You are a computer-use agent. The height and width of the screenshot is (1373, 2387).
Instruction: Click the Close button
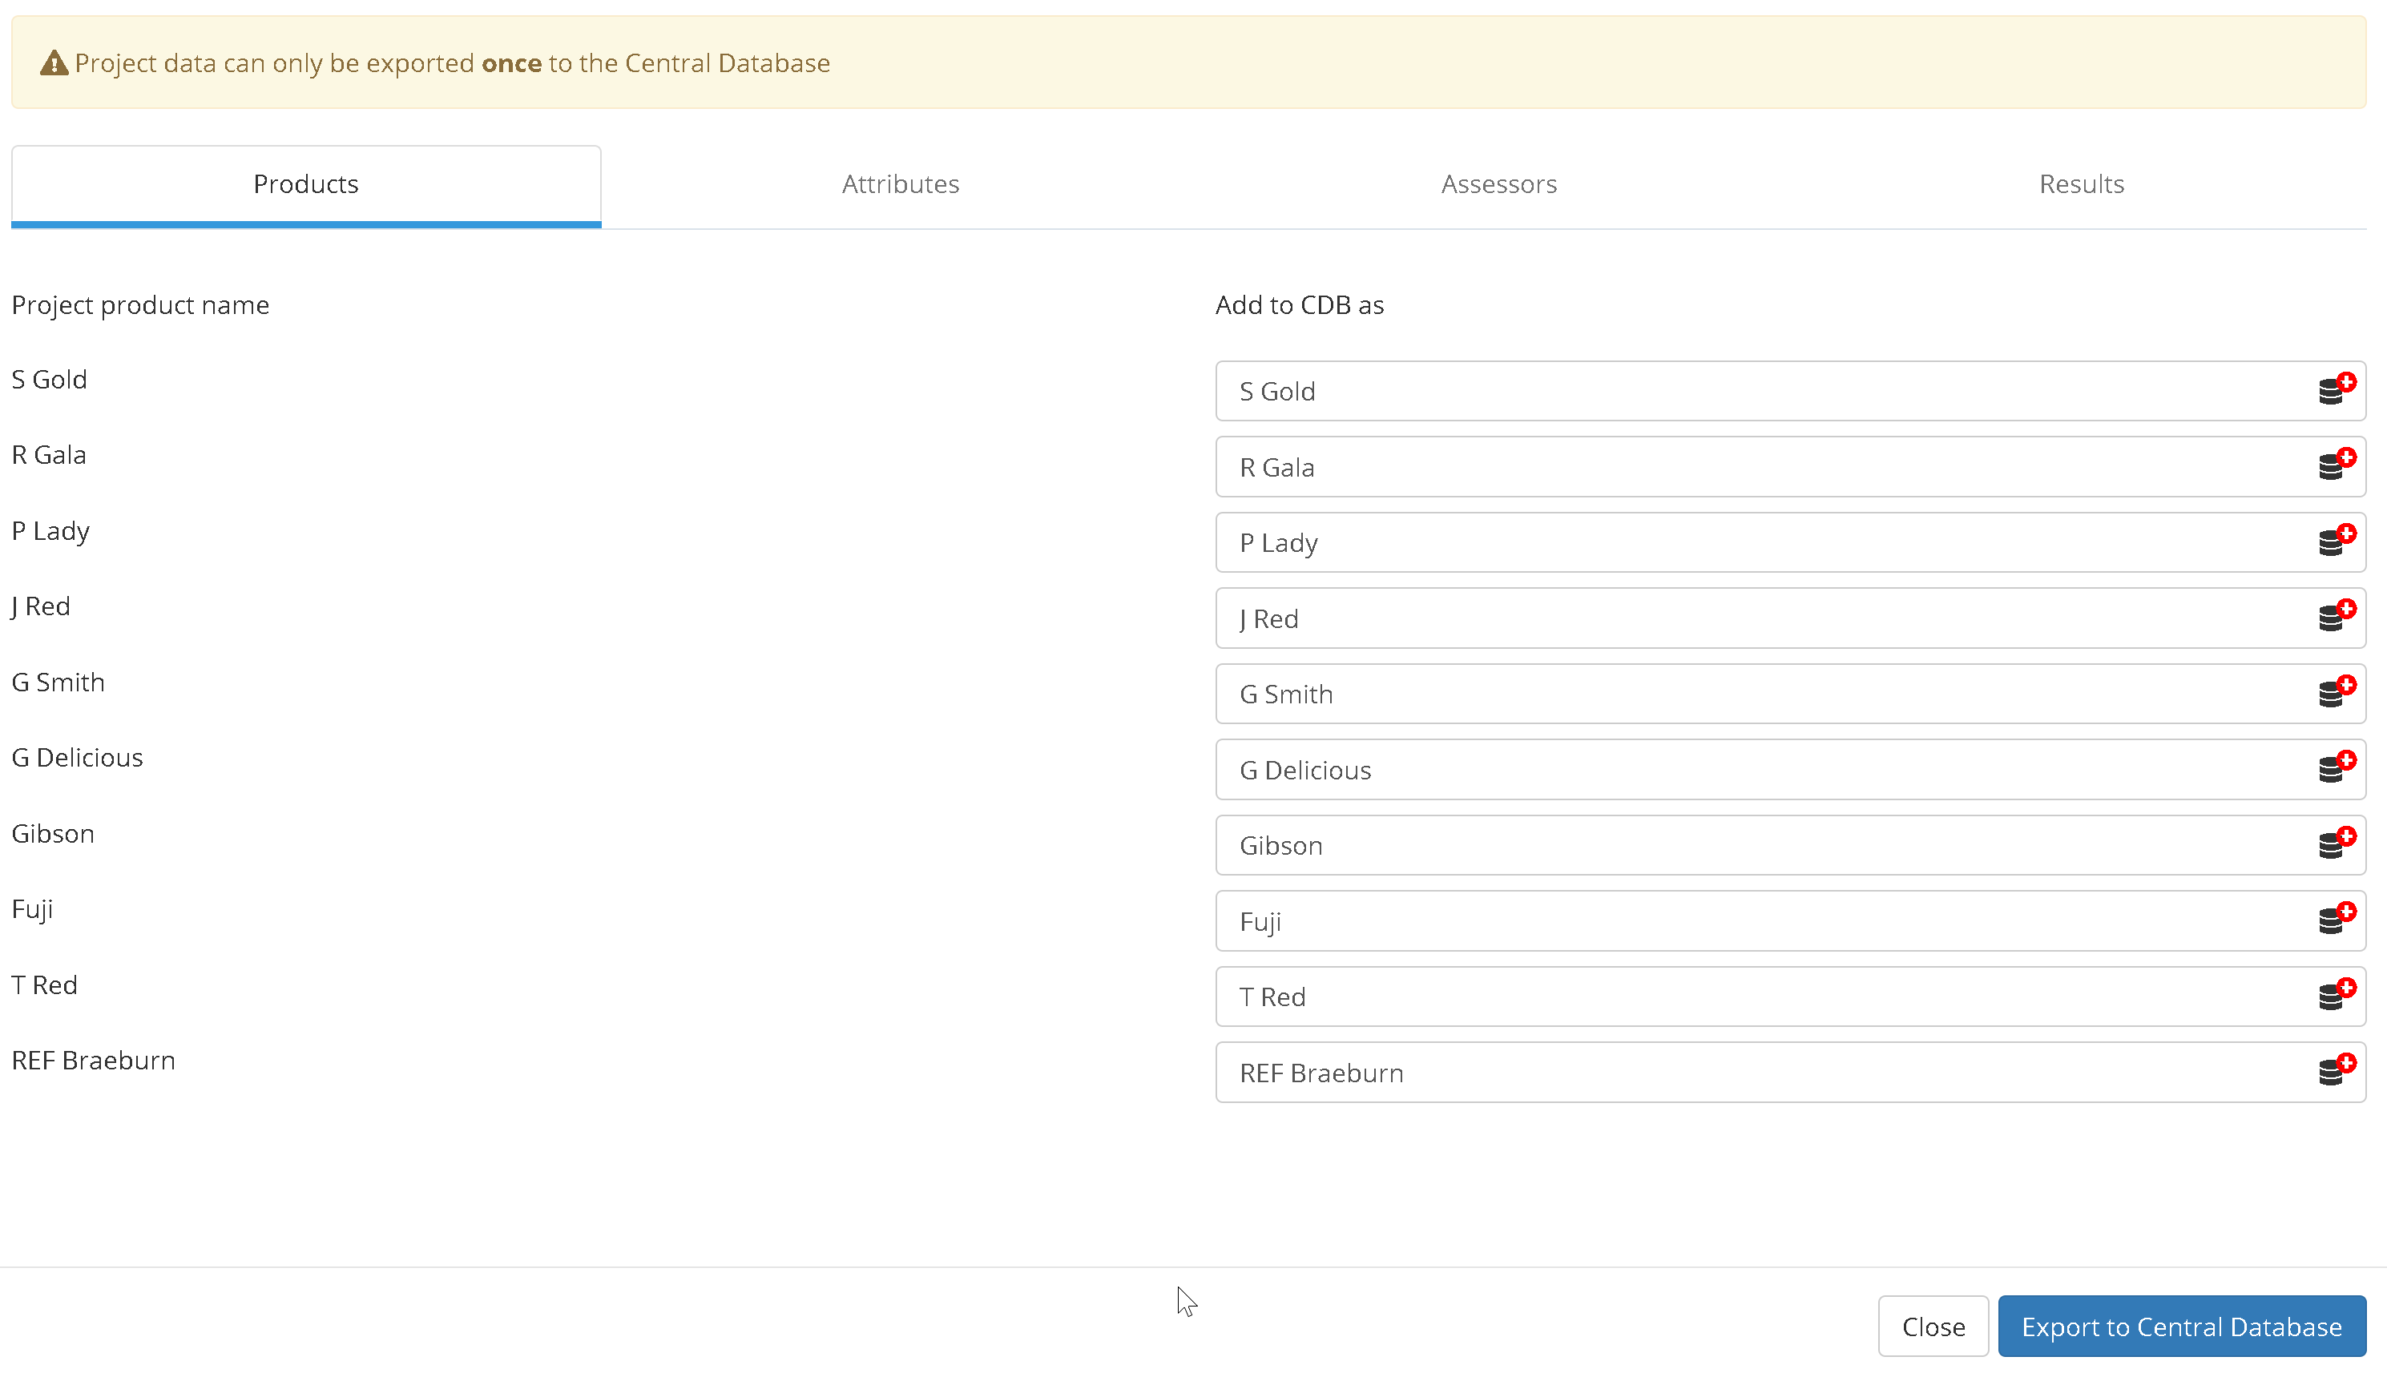(1932, 1326)
